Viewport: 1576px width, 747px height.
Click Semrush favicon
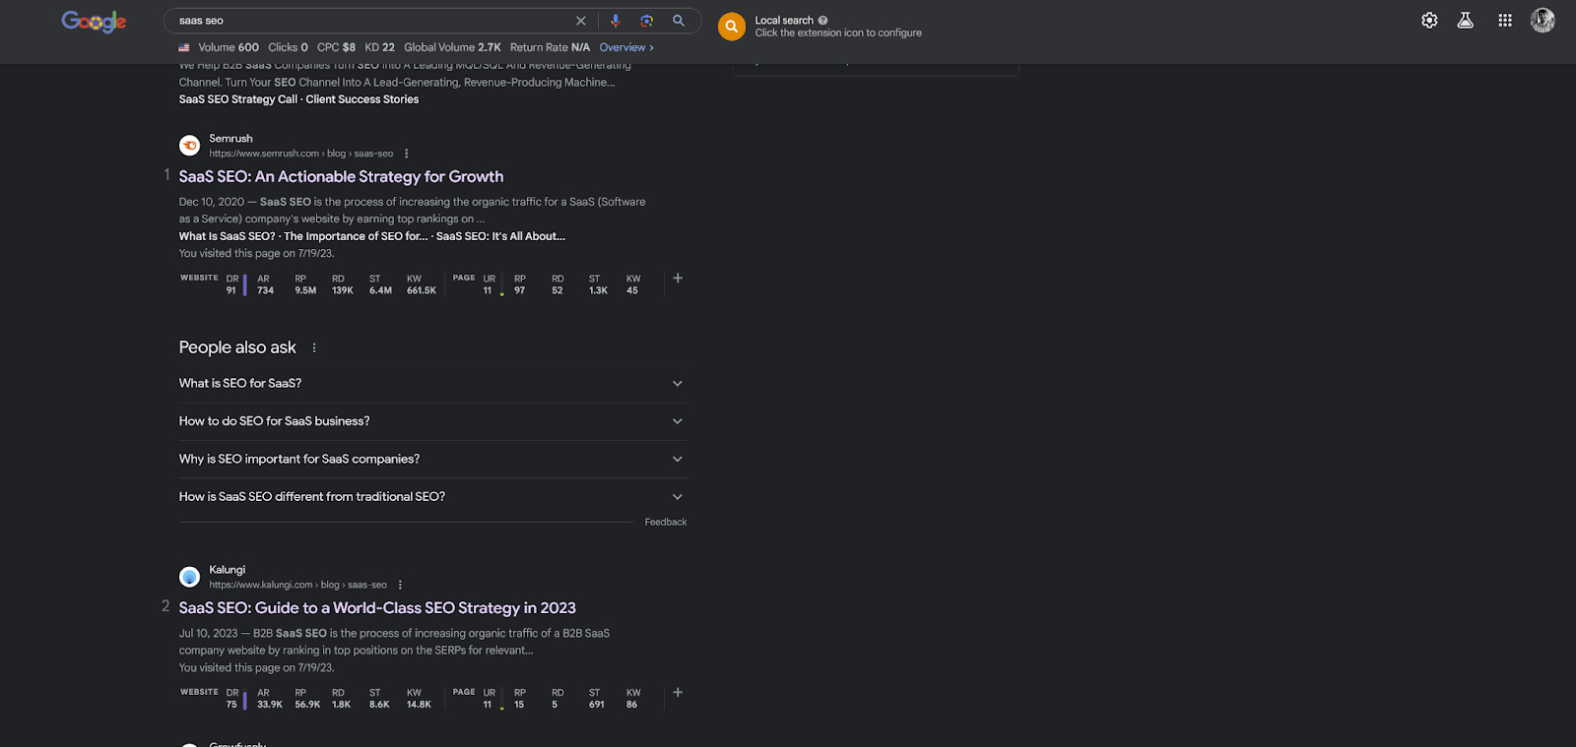[x=190, y=146]
